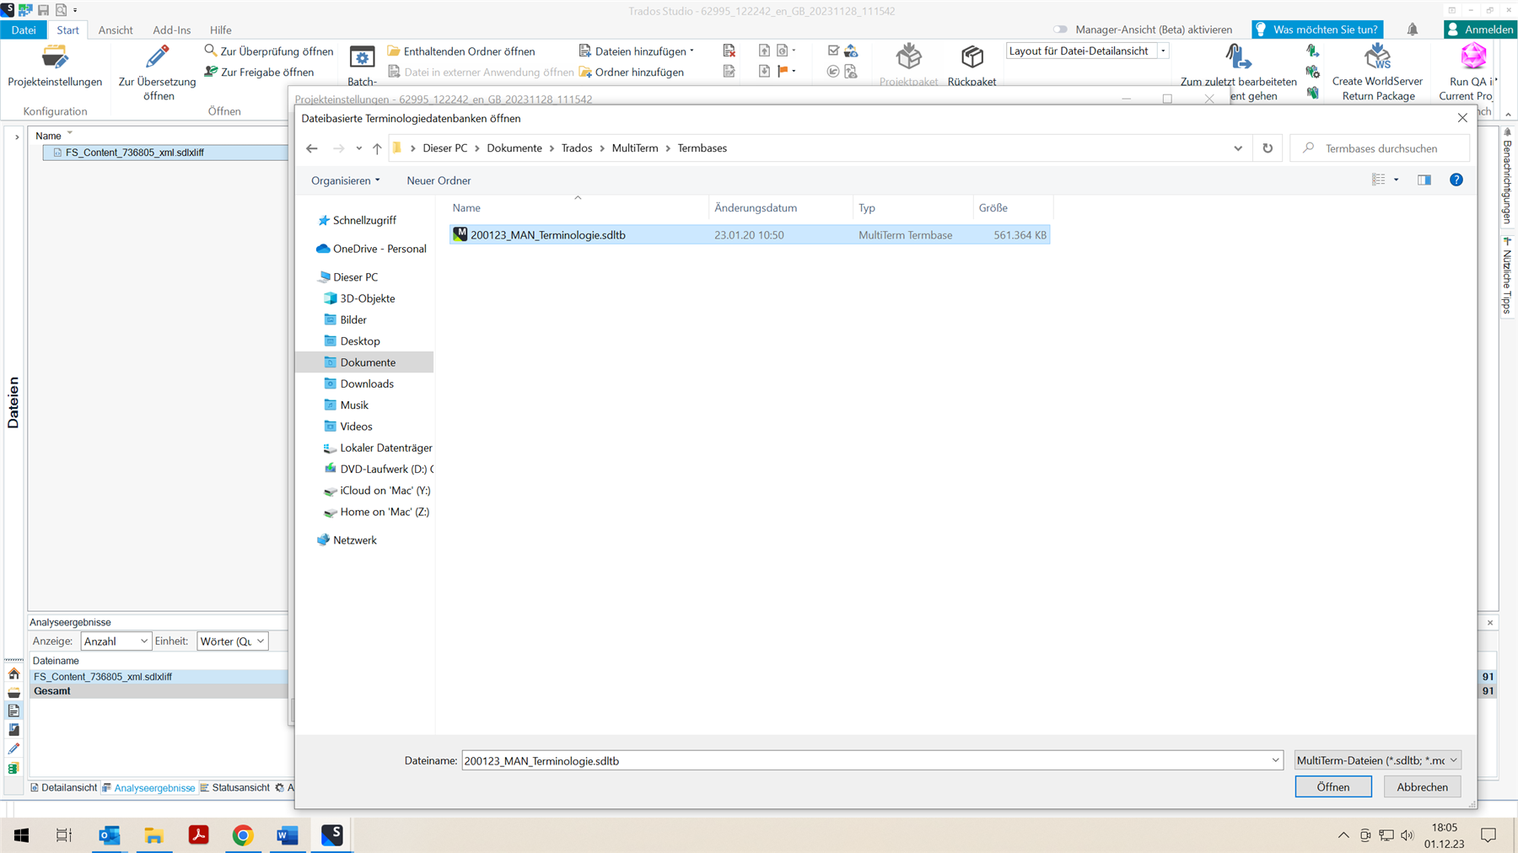Switch to the Add-Ins ribbon tab
This screenshot has width=1518, height=853.
172,30
